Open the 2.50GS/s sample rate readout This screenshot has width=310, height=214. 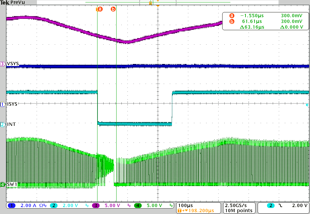[239, 206]
